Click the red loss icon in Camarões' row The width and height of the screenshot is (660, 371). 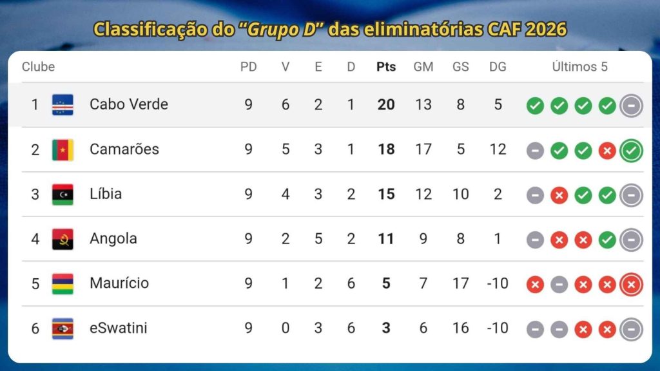point(607,150)
